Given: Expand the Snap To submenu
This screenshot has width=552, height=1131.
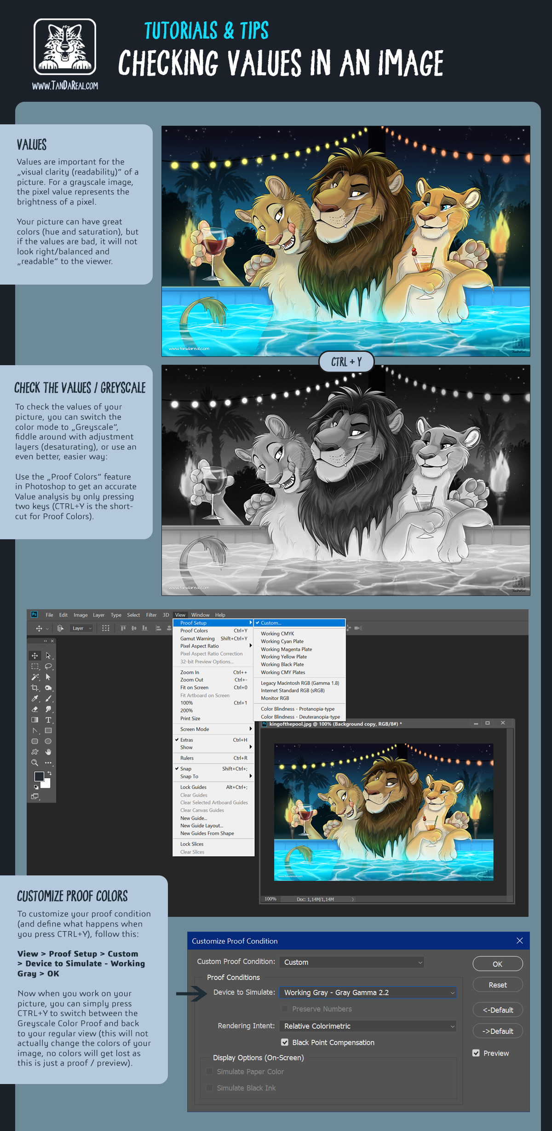Looking at the screenshot, I should pyautogui.click(x=213, y=776).
